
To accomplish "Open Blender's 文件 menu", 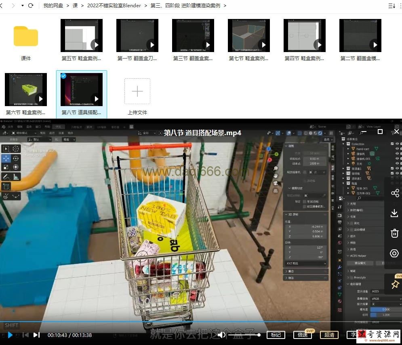I will tap(10, 127).
